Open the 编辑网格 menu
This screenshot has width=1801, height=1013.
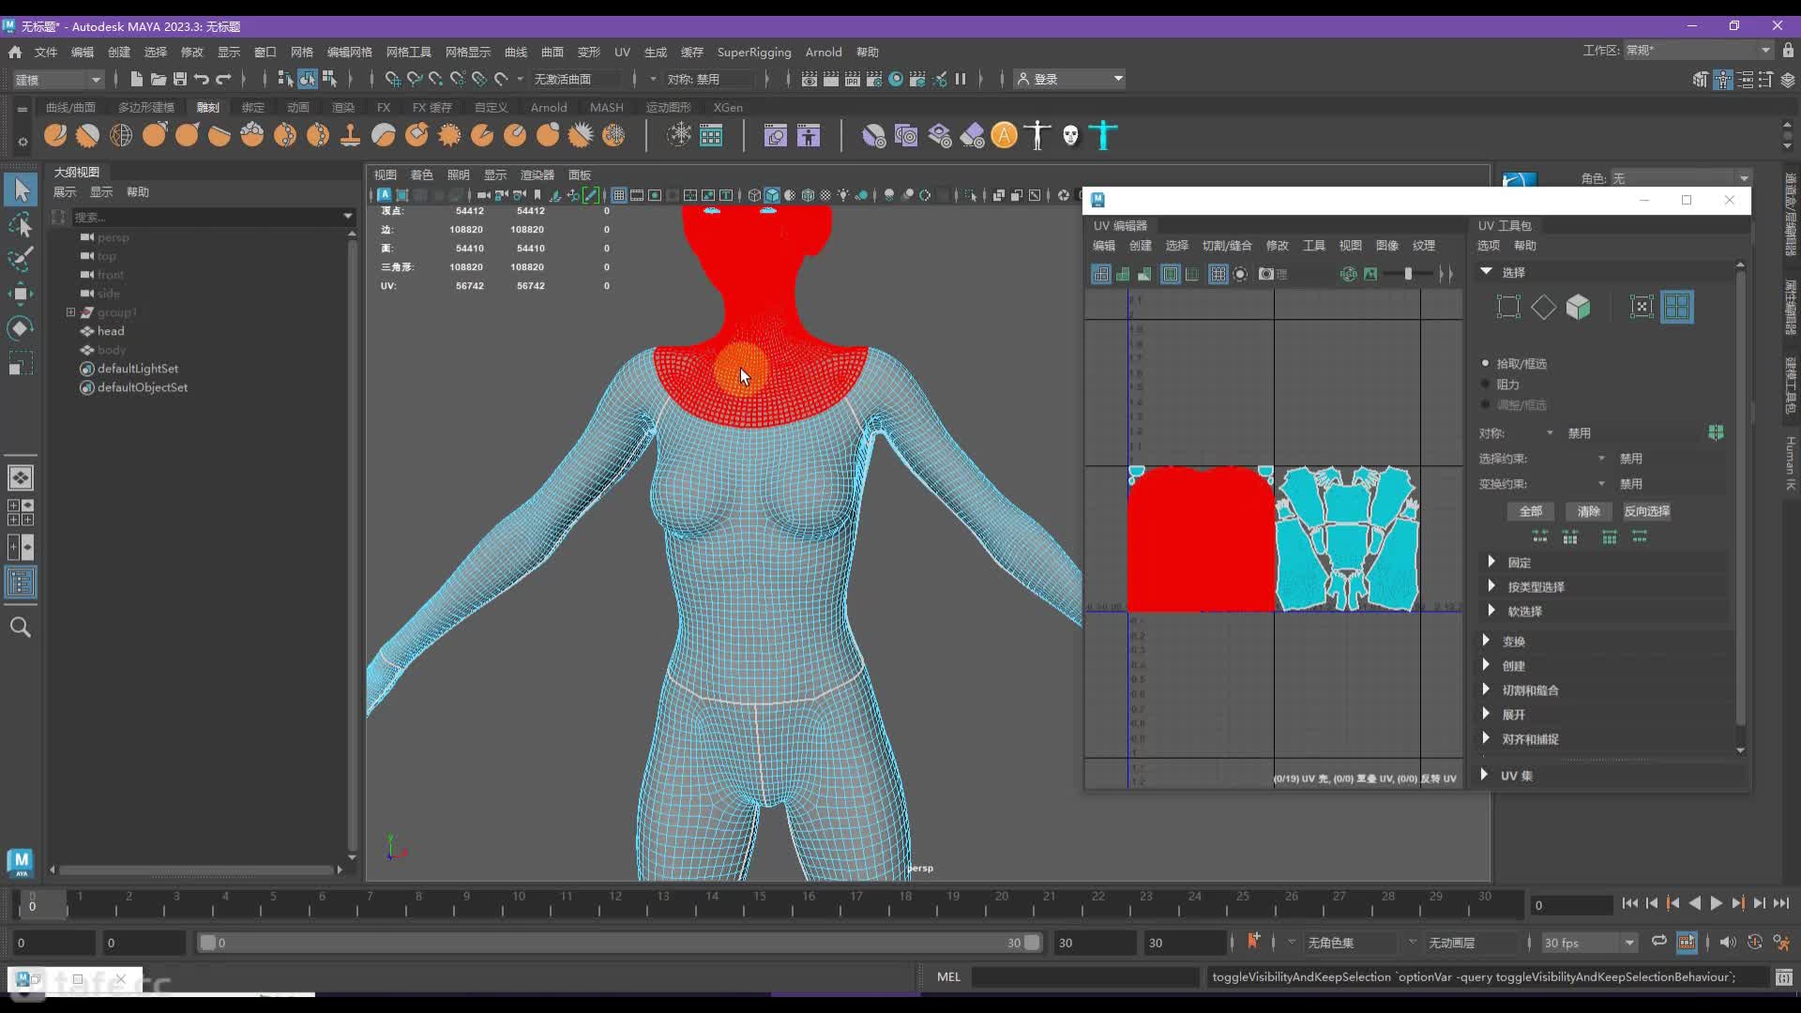tap(349, 53)
